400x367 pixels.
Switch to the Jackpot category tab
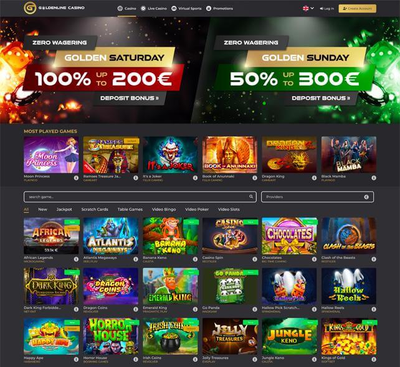point(64,209)
